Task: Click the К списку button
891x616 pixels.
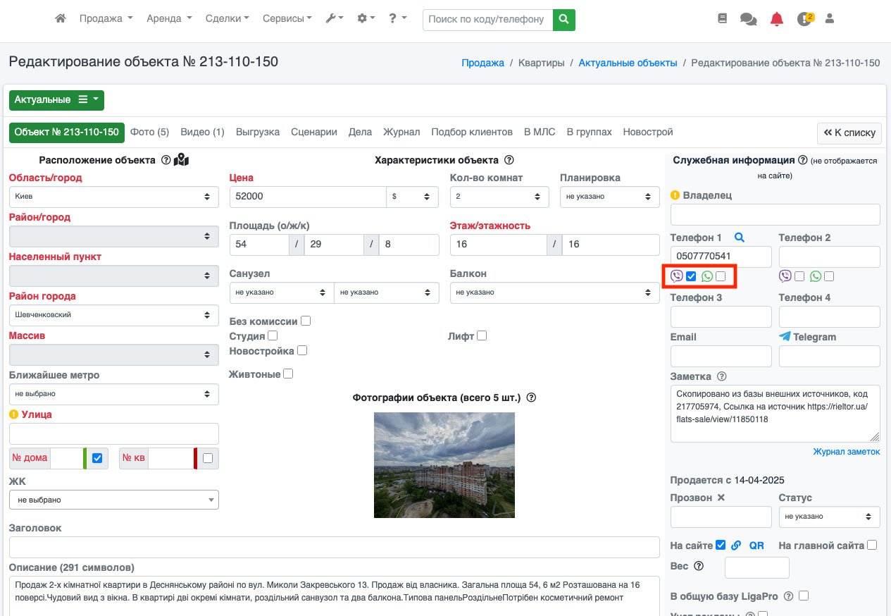Action: click(x=849, y=133)
